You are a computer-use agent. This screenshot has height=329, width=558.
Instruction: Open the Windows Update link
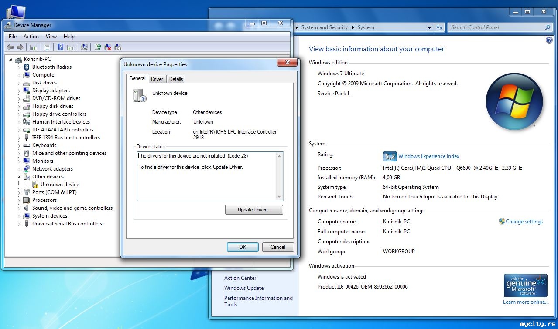pos(244,288)
